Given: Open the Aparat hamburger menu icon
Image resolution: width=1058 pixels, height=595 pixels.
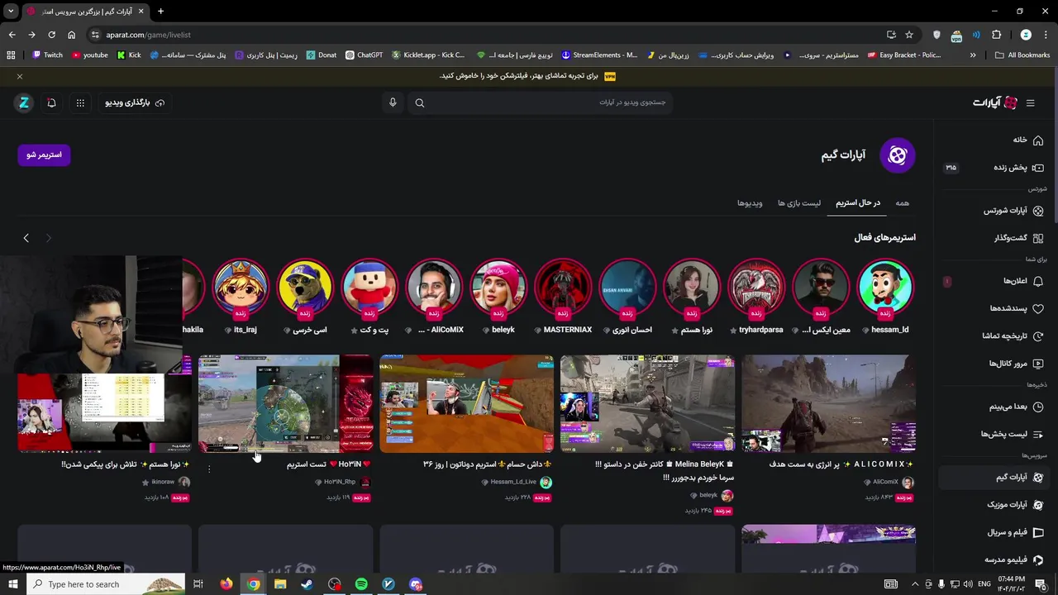Looking at the screenshot, I should (x=1030, y=102).
